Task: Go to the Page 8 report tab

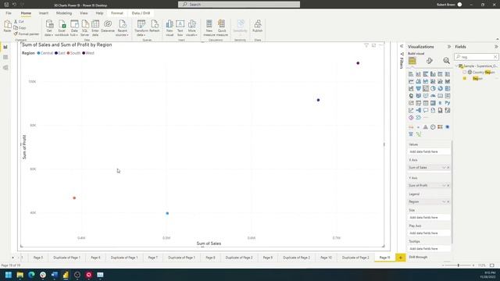Action: [210, 258]
